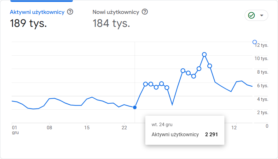278x159 pixels.
Task: Click help icon next to Aktywni użytkownicy
Action: (x=70, y=12)
